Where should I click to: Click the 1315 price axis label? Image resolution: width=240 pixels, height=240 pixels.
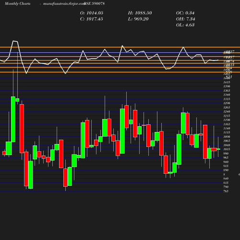tap(227, 99)
